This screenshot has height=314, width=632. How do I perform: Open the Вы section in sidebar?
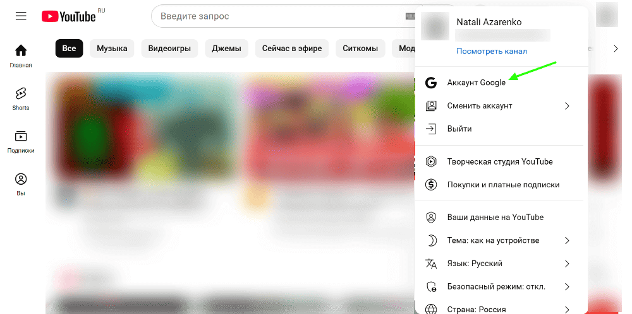click(x=21, y=184)
